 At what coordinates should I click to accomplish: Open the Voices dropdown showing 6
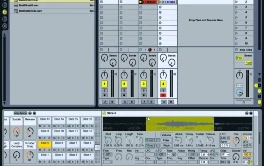[246, 162]
